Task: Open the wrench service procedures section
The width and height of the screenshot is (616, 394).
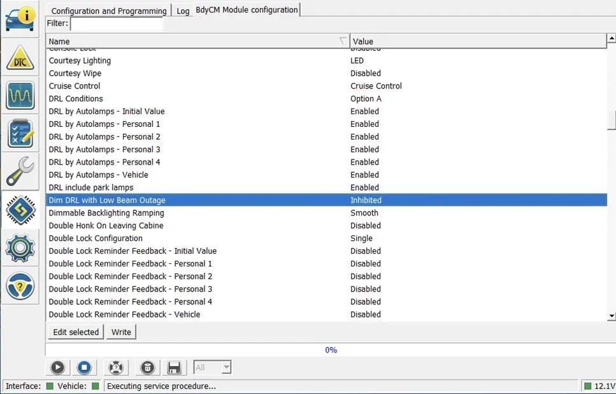Action: (20, 171)
